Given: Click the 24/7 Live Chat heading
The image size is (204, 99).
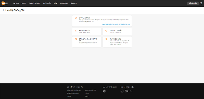Looking at the screenshot, I should 84,18.
